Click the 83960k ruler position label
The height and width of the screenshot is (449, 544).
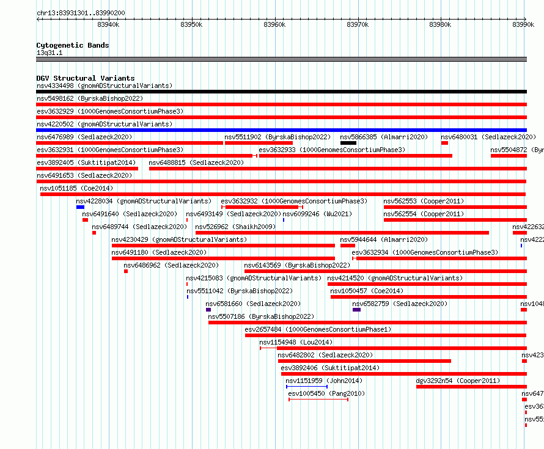[x=274, y=24]
